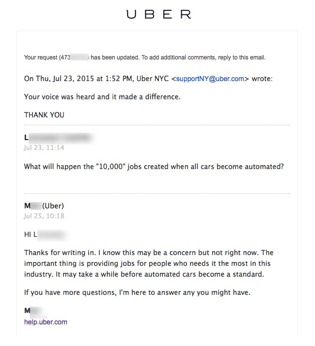
Task: Click the blurred agent signature above help.uber.com
Action: pyautogui.click(x=33, y=311)
